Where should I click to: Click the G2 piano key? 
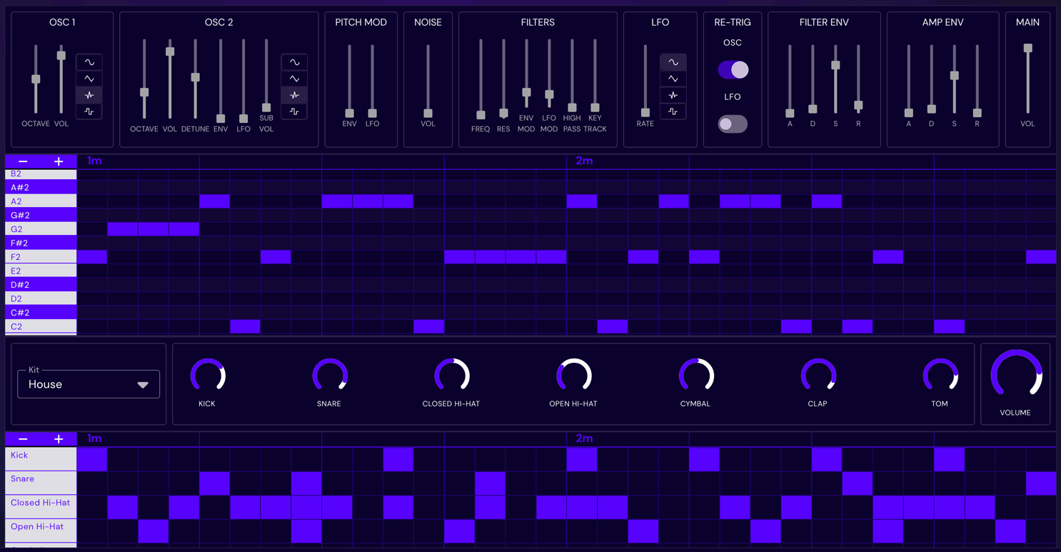[41, 229]
